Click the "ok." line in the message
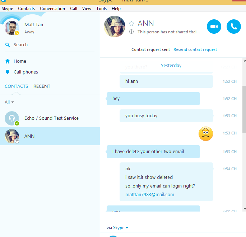The height and width of the screenshot is (237, 246). point(128,169)
